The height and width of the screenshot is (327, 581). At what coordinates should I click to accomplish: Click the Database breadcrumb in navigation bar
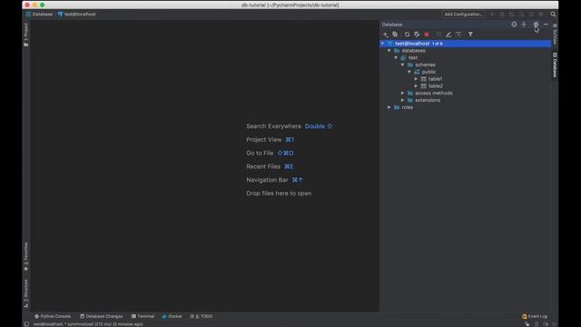[39, 15]
